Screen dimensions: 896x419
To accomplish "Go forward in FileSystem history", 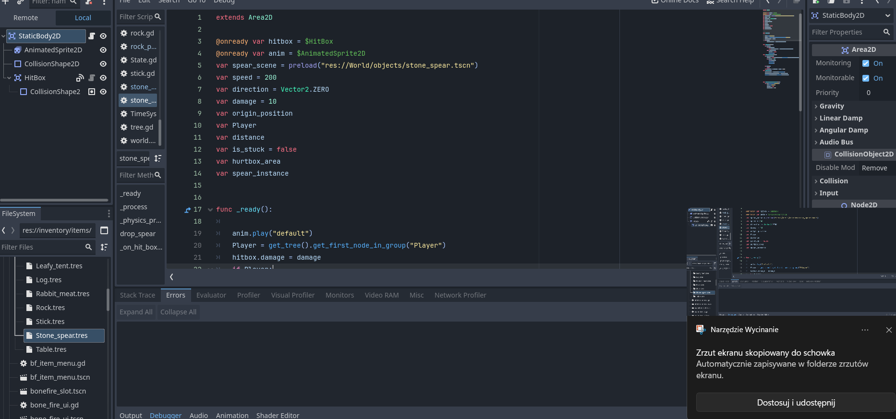I will click(x=13, y=230).
